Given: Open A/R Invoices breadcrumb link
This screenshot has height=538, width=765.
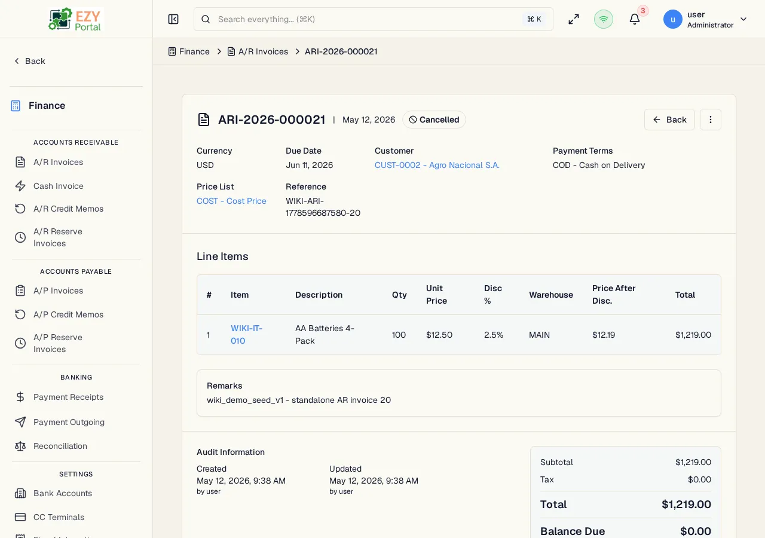Looking at the screenshot, I should (x=258, y=51).
